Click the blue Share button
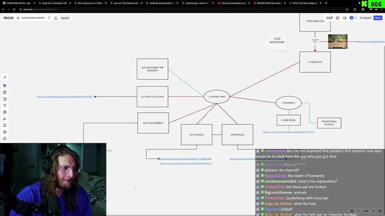The height and width of the screenshot is (216, 385). click(x=378, y=18)
